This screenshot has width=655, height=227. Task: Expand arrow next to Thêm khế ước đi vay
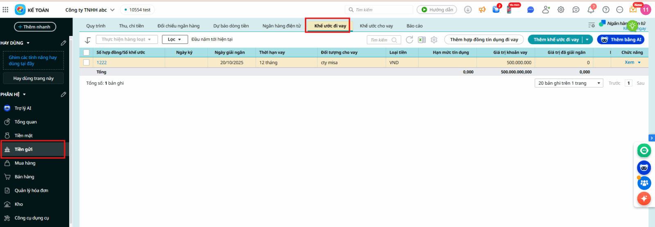(587, 40)
